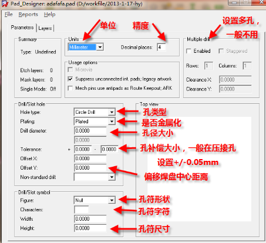Open the Units dropdown arrow
The image size is (266, 243).
pyautogui.click(x=100, y=47)
